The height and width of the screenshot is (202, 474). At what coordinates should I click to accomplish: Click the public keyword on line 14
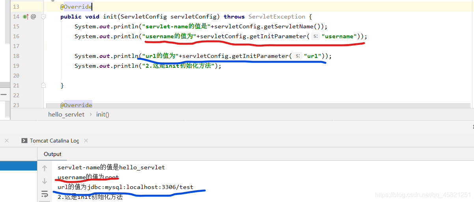click(71, 17)
